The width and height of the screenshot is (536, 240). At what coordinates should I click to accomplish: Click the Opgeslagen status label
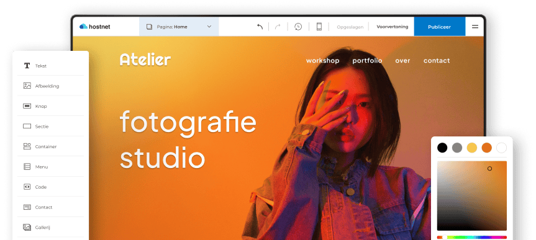coord(350,27)
